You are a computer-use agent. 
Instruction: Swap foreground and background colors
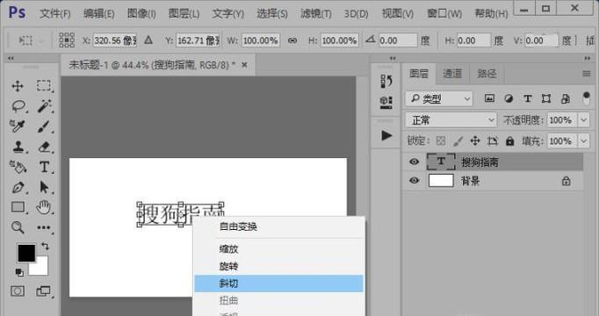(x=45, y=247)
